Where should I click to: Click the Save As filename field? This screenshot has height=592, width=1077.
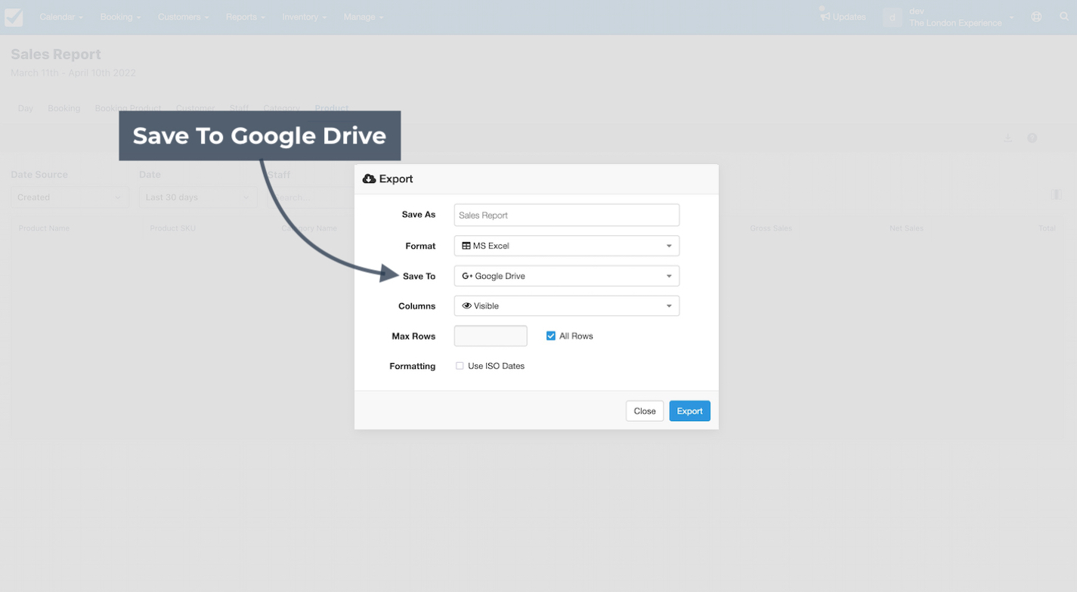click(x=567, y=215)
